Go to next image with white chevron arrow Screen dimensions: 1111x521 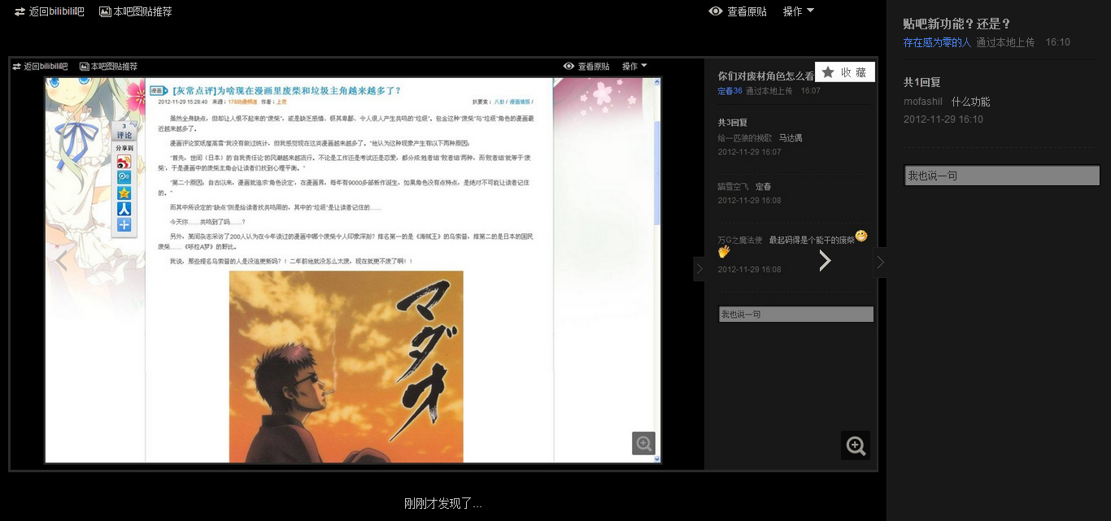coord(825,260)
